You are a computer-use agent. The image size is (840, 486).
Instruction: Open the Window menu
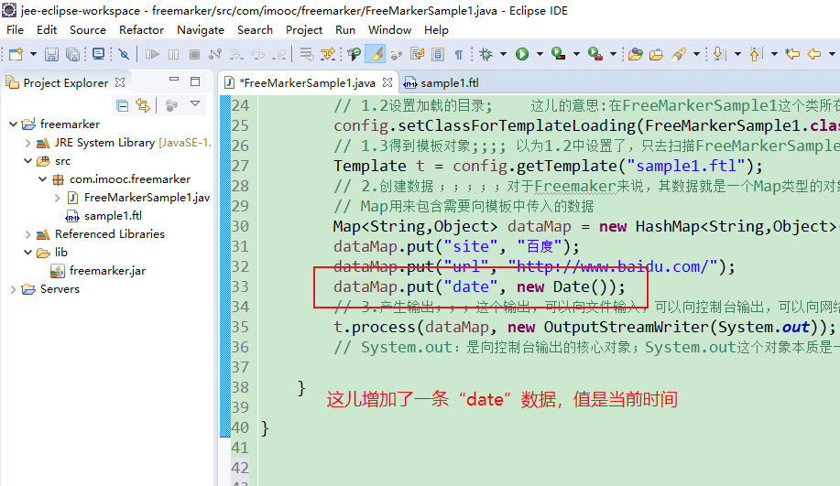pyautogui.click(x=389, y=30)
